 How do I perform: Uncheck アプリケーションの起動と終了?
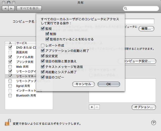tap(43, 51)
